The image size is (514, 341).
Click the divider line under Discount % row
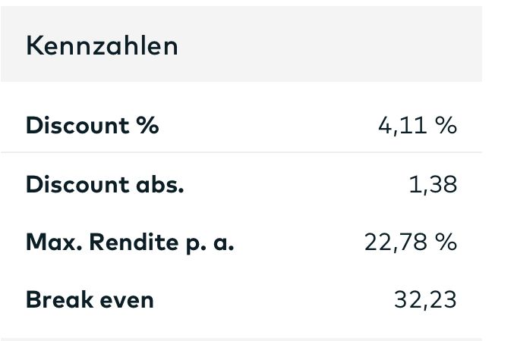coord(241,152)
